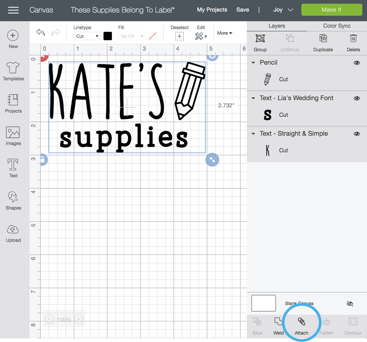This screenshot has width=367, height=342.
Task: Click the Blank Canvas color swatch
Action: [264, 303]
